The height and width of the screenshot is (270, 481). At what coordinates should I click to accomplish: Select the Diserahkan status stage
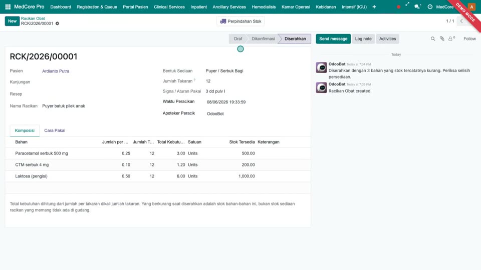click(x=295, y=39)
